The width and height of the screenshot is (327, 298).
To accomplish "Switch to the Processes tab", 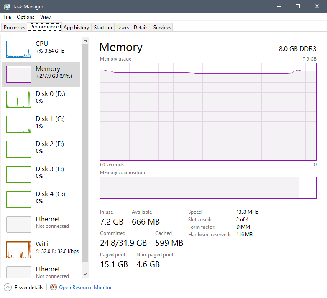I will point(15,28).
